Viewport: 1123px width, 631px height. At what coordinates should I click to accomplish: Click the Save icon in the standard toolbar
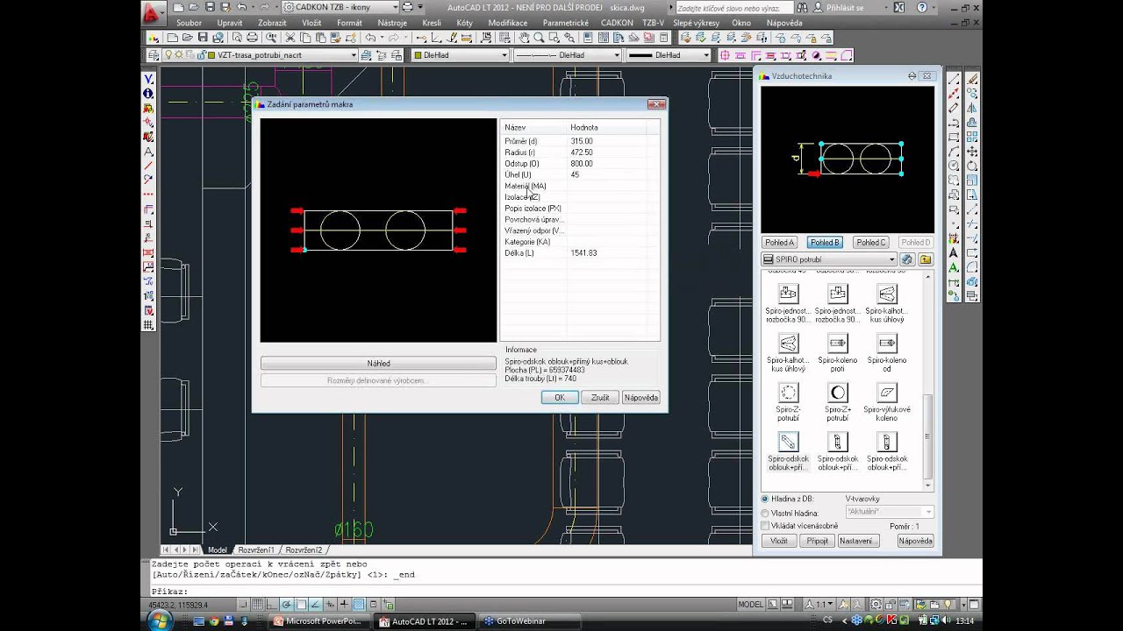(x=203, y=38)
